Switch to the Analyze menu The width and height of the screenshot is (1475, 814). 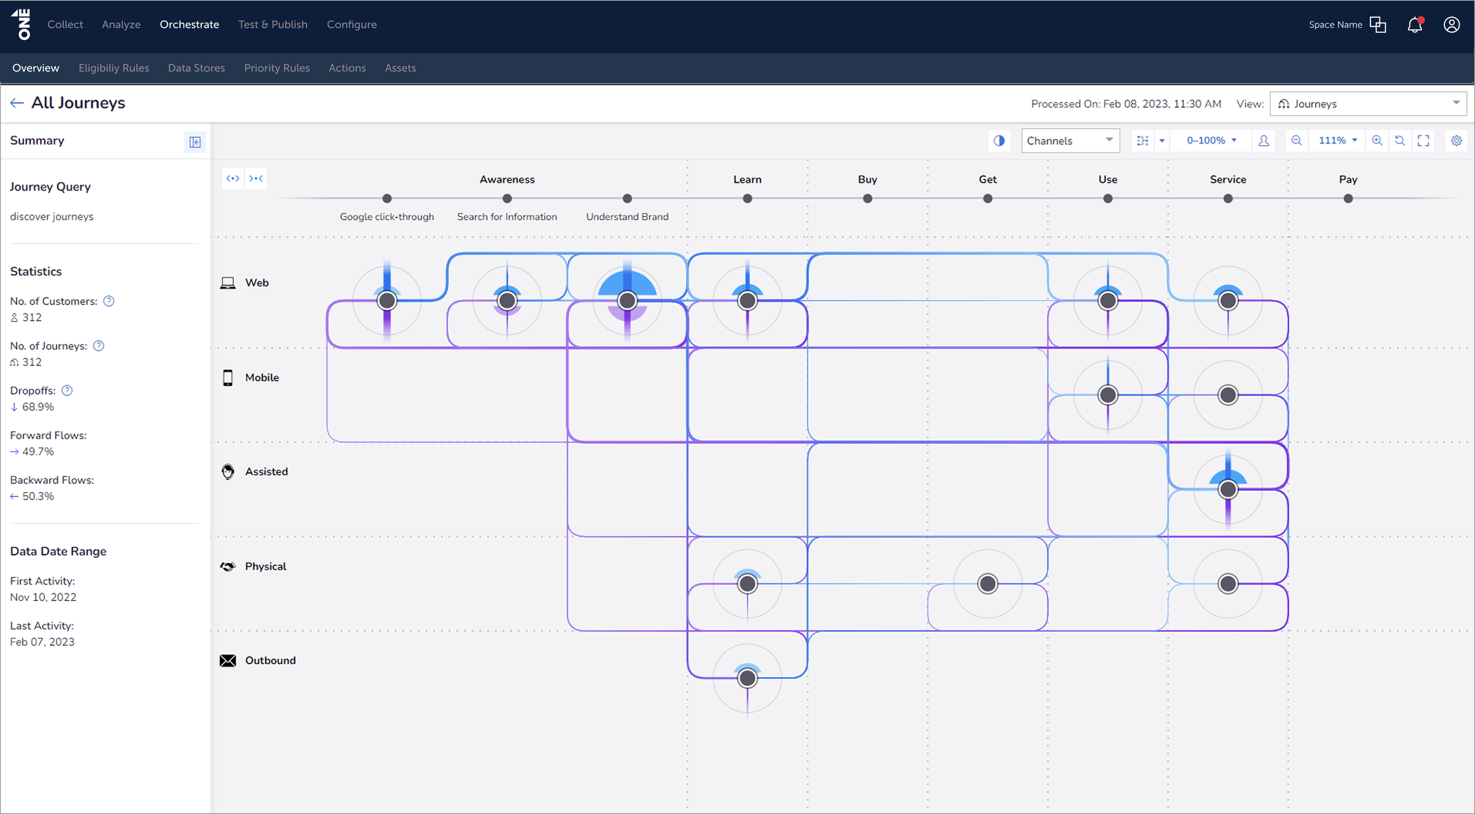click(x=121, y=25)
